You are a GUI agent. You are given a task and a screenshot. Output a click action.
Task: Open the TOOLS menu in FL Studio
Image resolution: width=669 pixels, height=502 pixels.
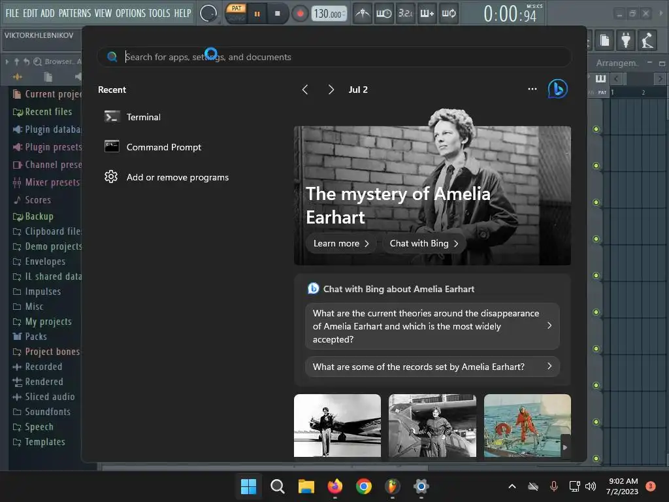pyautogui.click(x=159, y=13)
